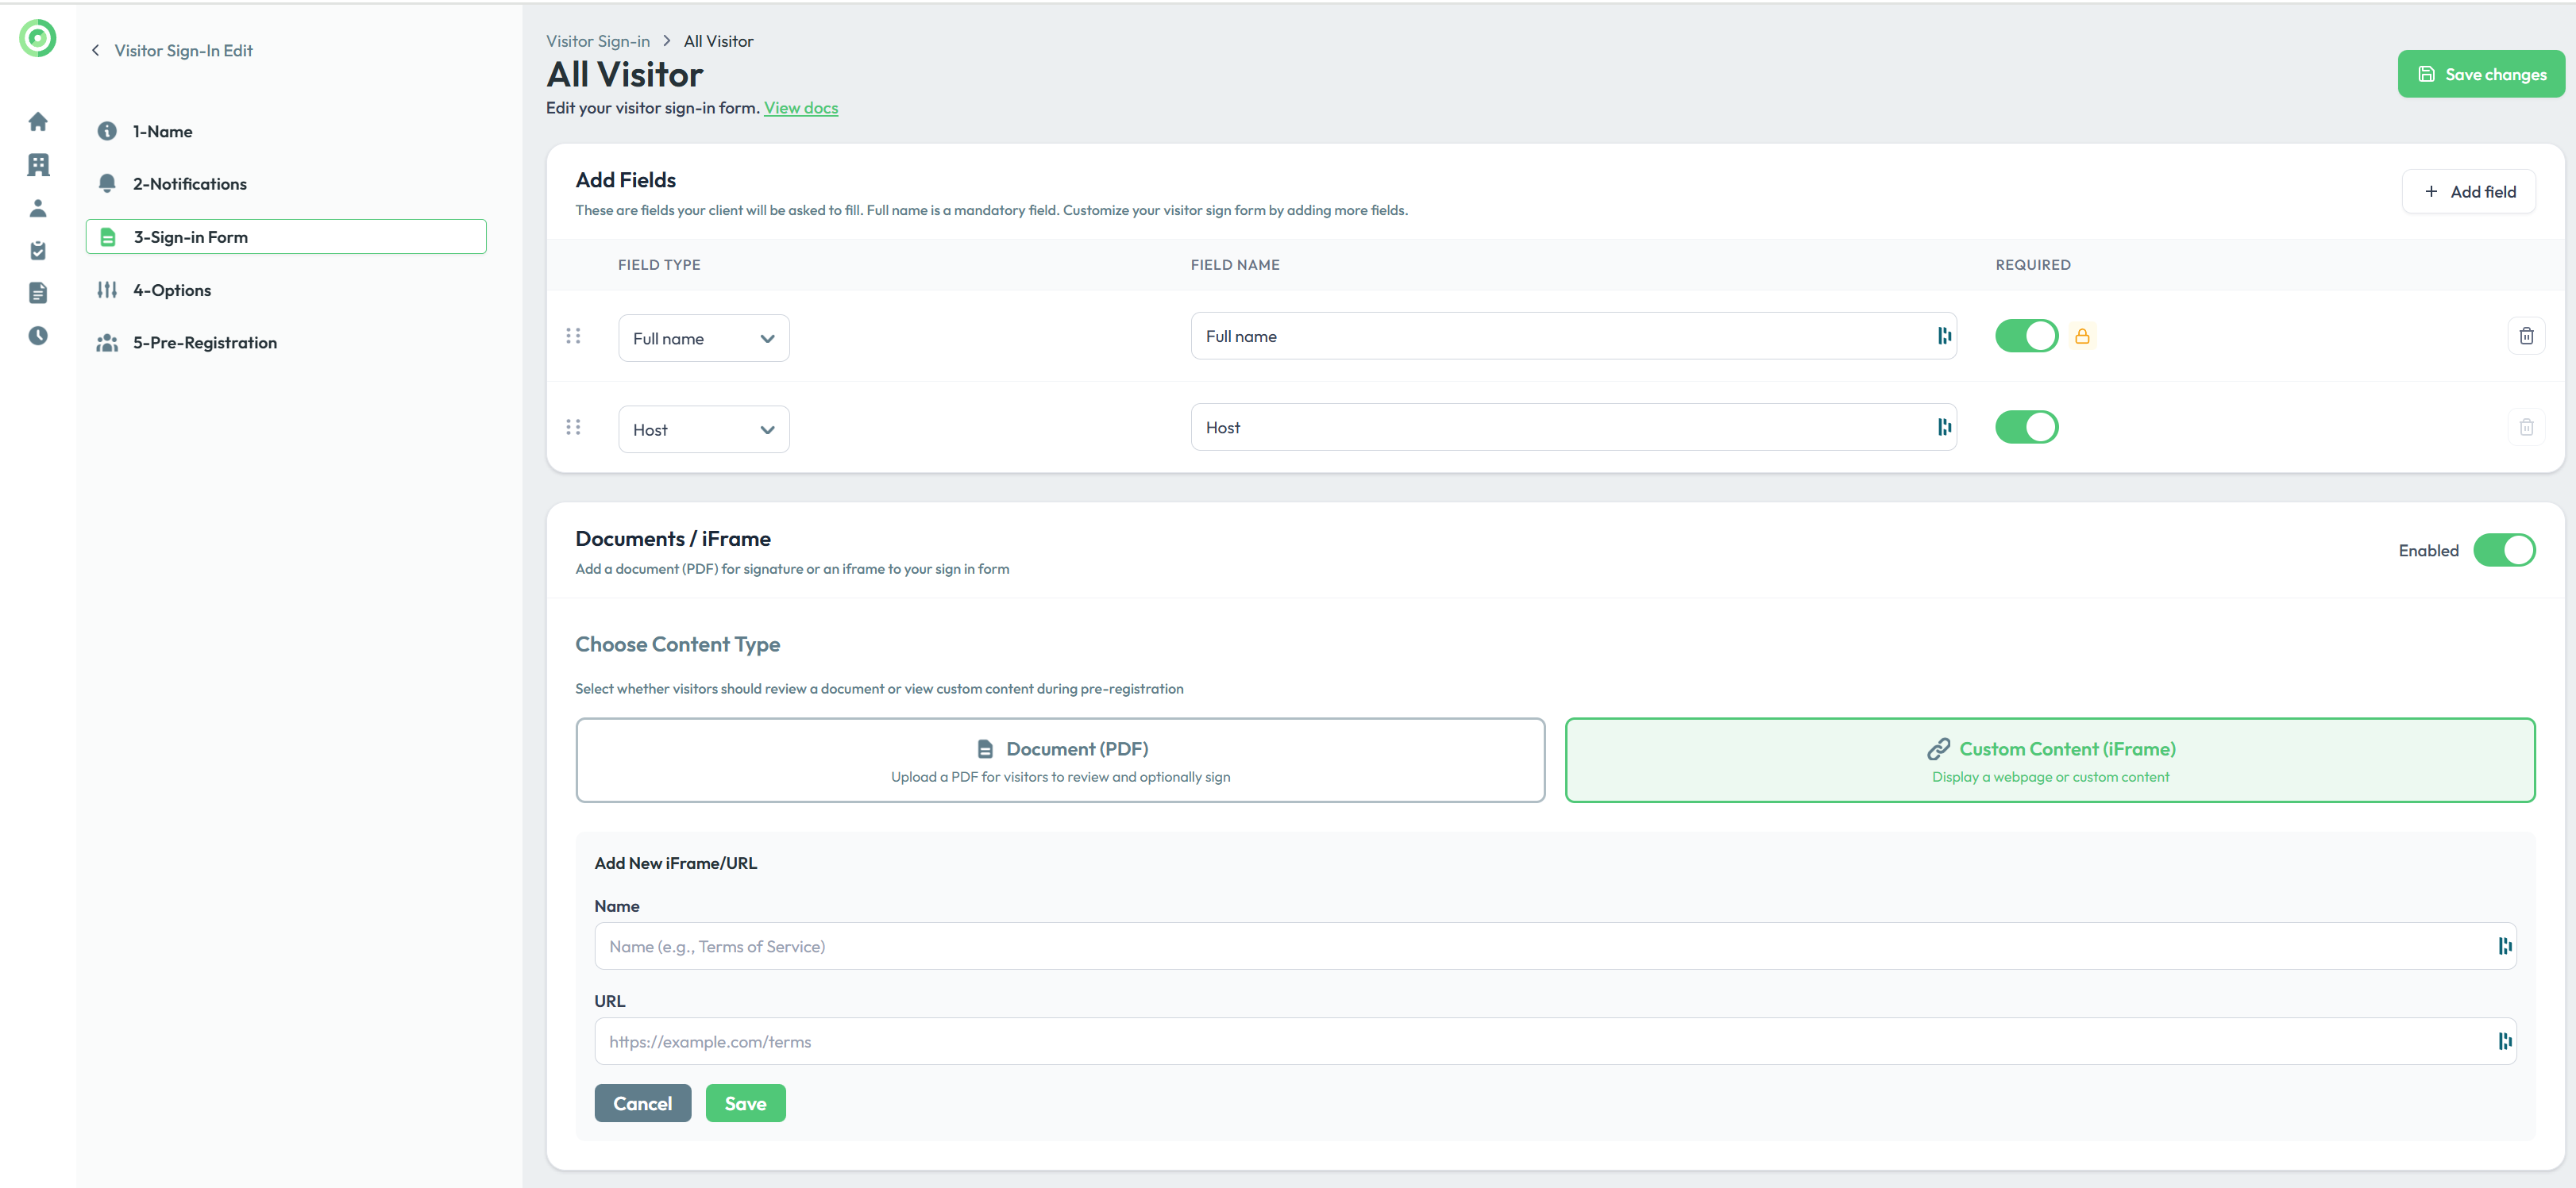
Task: Switch to 2-Notifications step
Action: 190,184
